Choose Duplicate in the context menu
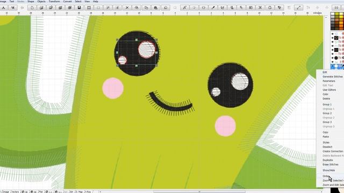 coord(327,160)
